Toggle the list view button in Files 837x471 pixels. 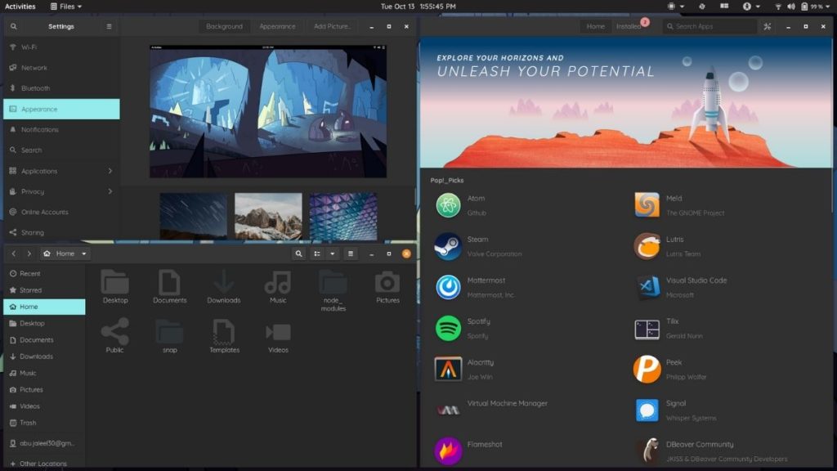[317, 253]
